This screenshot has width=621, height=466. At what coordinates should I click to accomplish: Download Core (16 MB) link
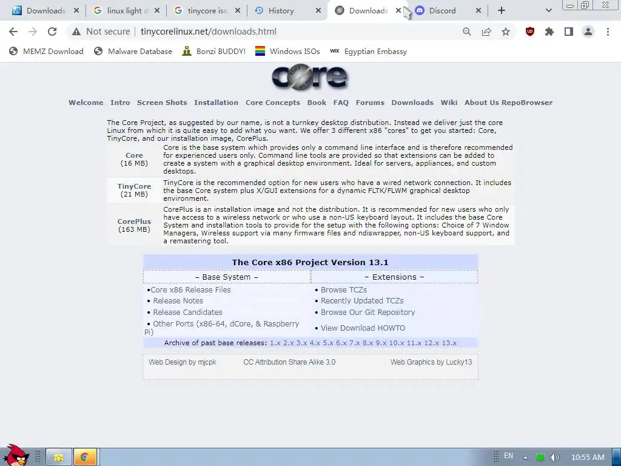pos(134,155)
